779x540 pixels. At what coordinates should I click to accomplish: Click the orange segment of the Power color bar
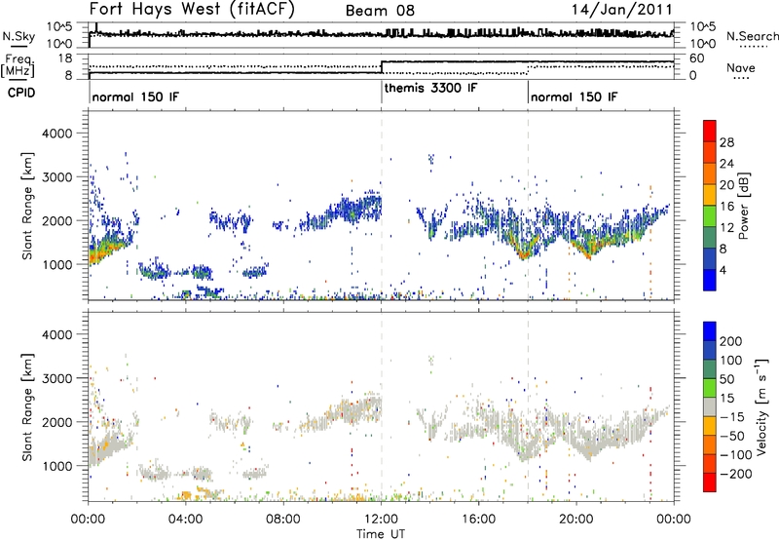(x=710, y=174)
